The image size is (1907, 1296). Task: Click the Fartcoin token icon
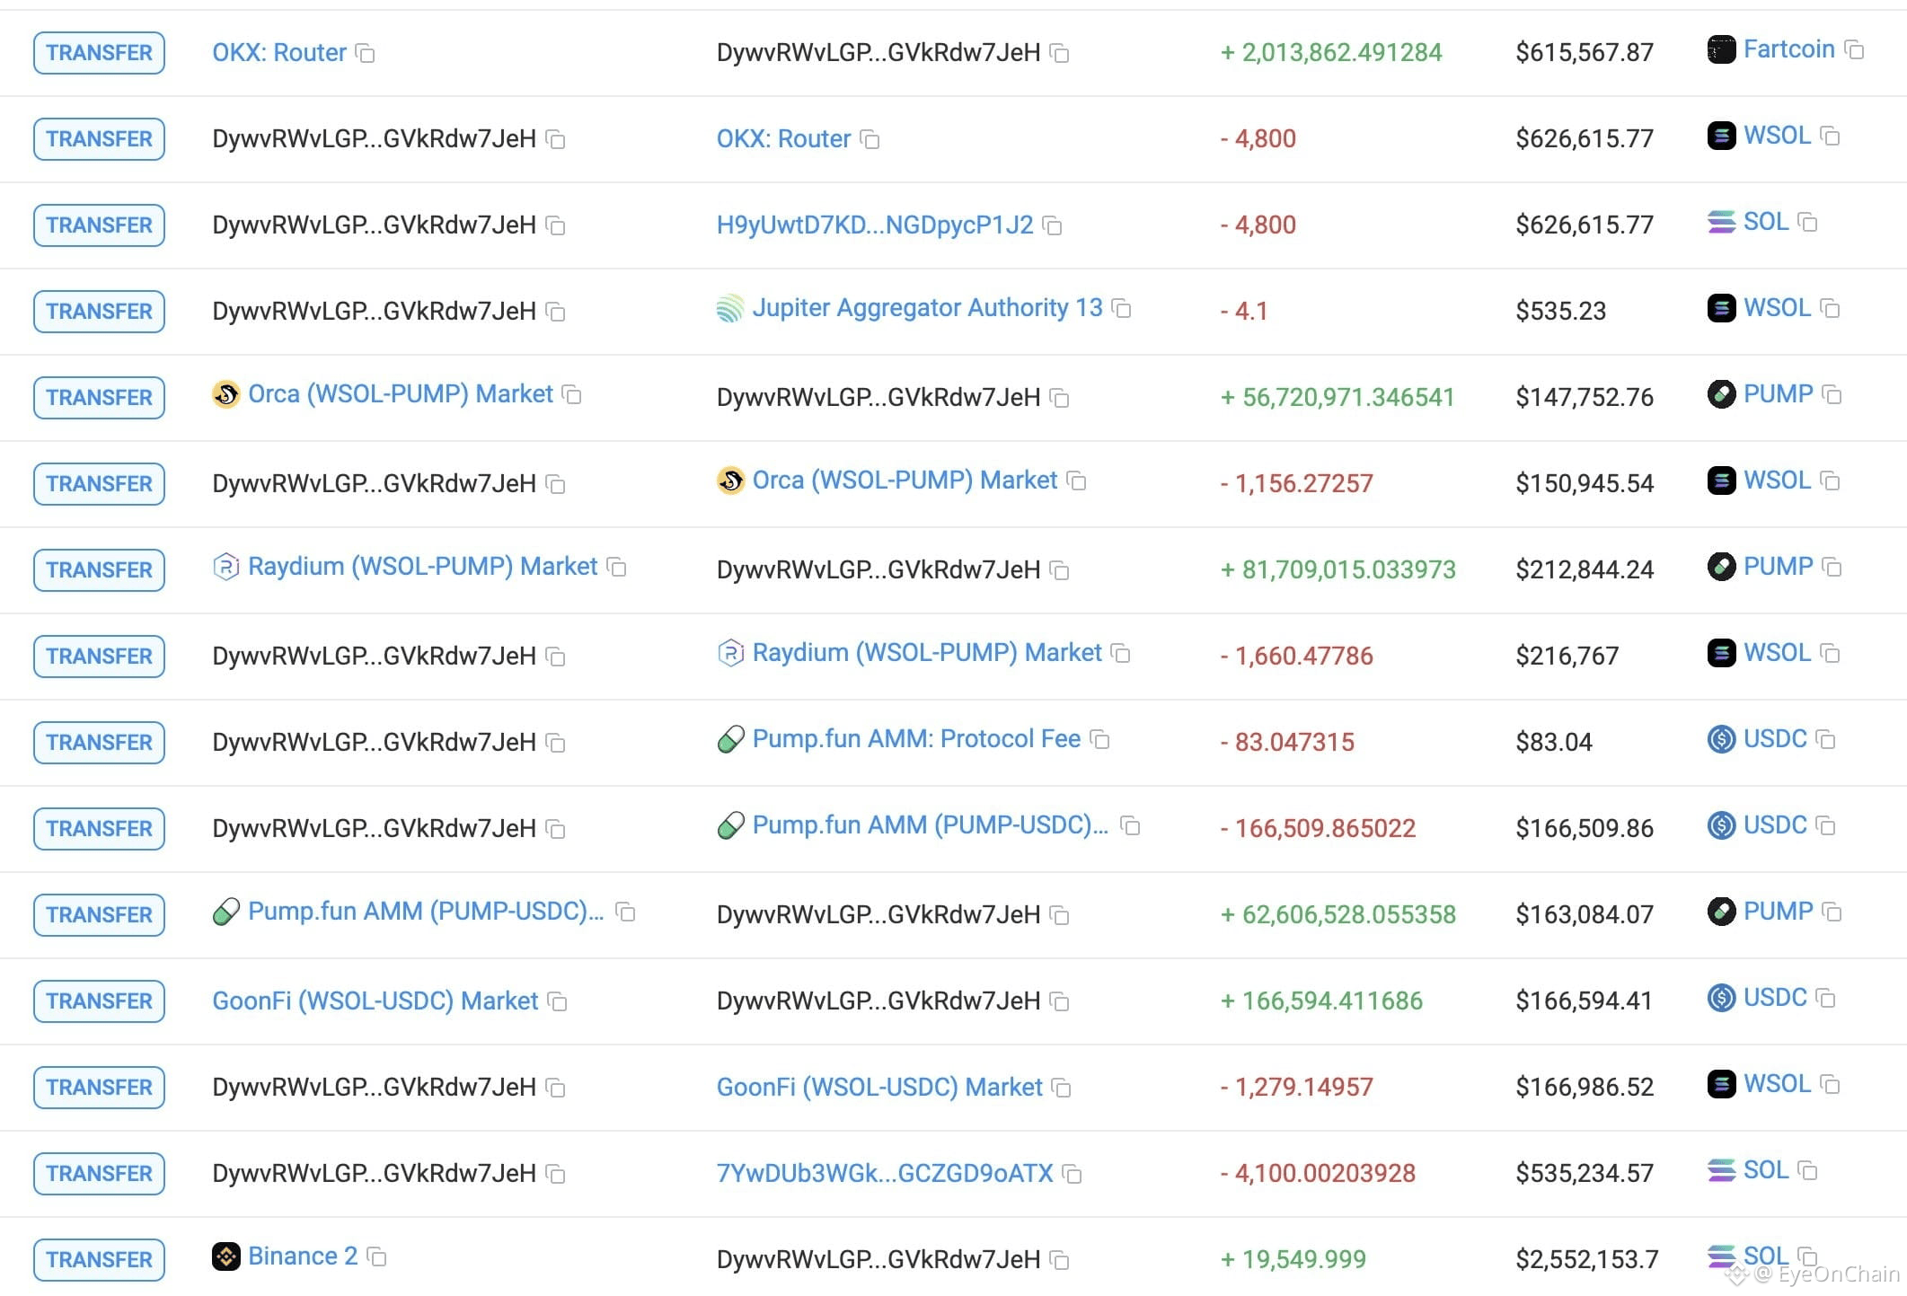point(1721,49)
